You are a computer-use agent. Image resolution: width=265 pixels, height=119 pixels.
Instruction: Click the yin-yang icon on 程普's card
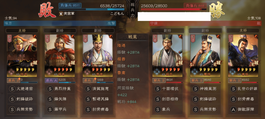point(73,36)
